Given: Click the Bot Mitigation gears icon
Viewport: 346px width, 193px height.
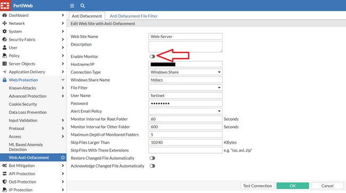Looking at the screenshot, I should (4, 165).
